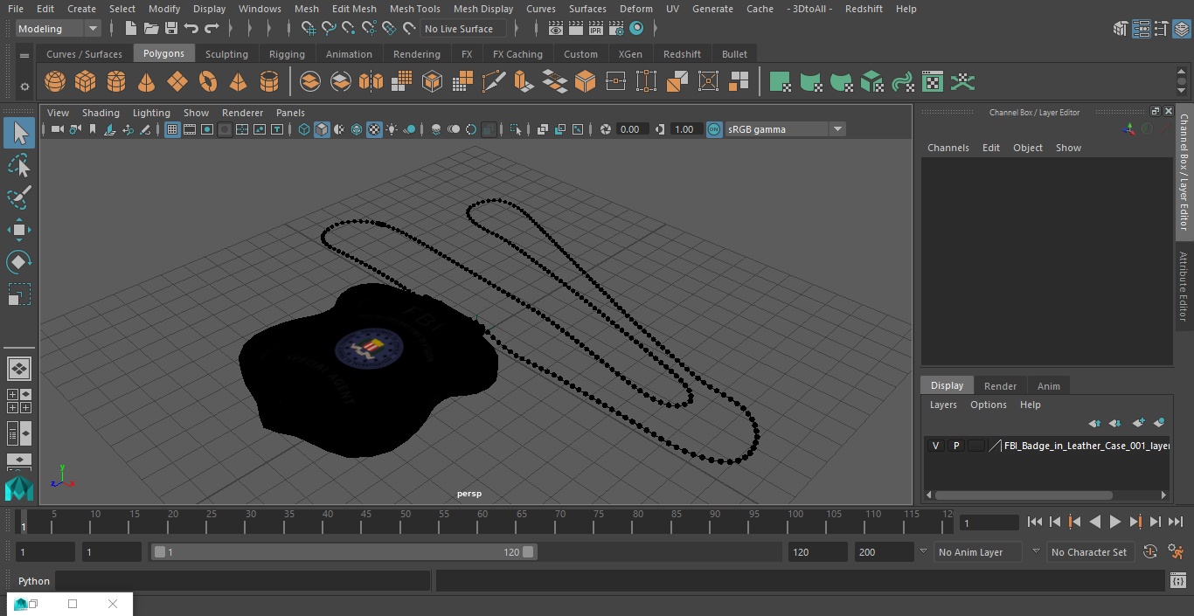
Task: Toggle textured display in viewport
Action: click(374, 129)
